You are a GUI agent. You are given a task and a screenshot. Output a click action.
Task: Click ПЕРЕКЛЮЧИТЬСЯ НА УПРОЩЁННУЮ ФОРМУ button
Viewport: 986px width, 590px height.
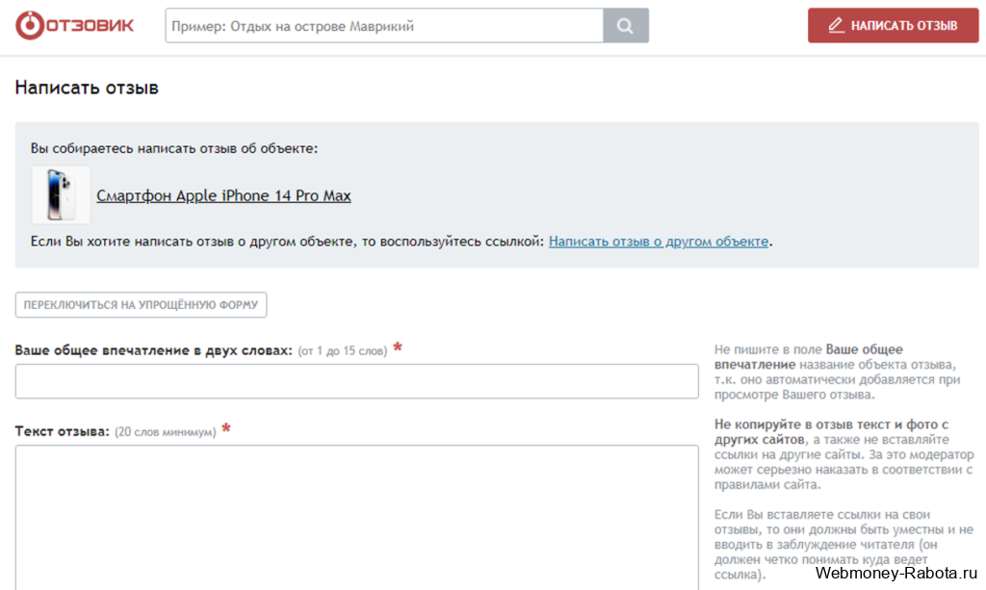tap(141, 305)
